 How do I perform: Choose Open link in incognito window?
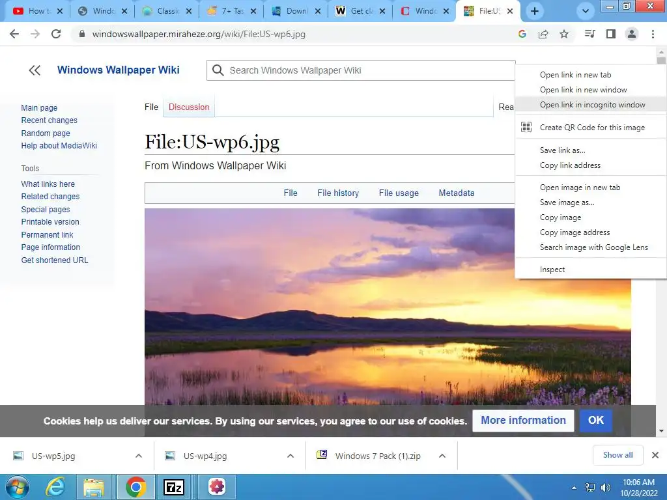(x=591, y=105)
